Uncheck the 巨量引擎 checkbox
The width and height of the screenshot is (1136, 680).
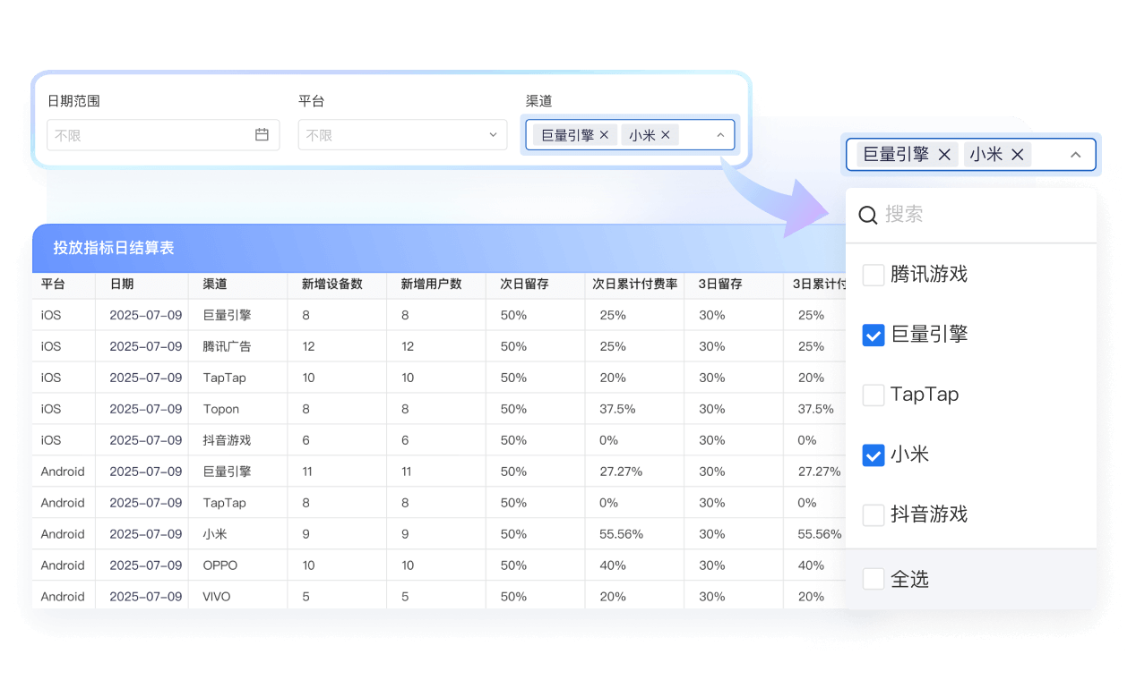(x=873, y=335)
